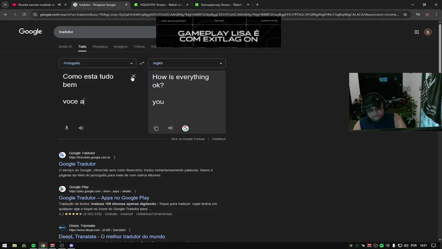
Task: Open the Inglês target language dropdown
Action: [187, 63]
